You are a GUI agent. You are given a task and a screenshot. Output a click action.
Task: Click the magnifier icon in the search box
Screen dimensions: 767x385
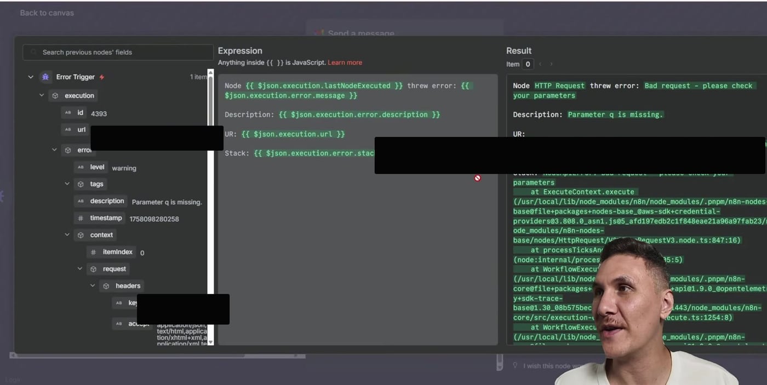(35, 53)
